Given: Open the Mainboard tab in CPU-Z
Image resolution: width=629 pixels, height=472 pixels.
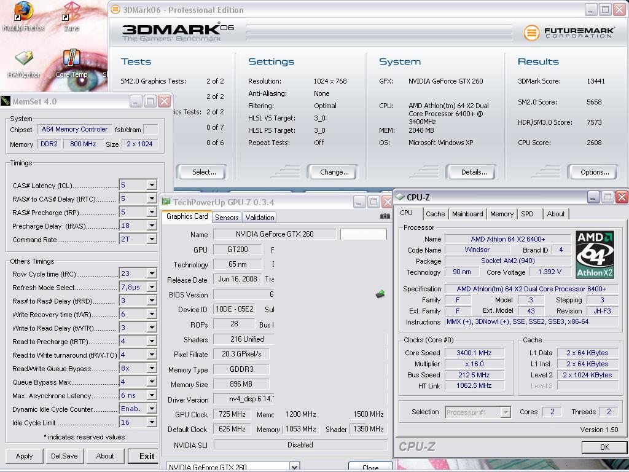Looking at the screenshot, I should (467, 214).
